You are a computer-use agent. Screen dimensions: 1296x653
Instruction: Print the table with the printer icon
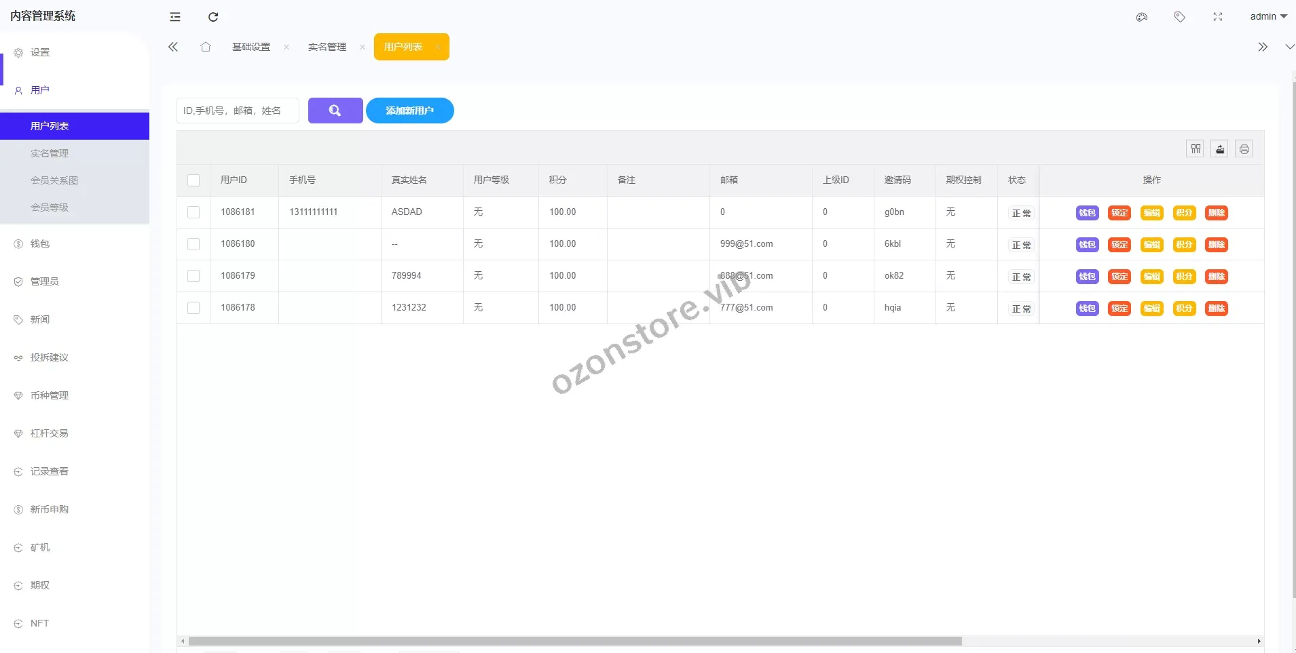click(1244, 149)
